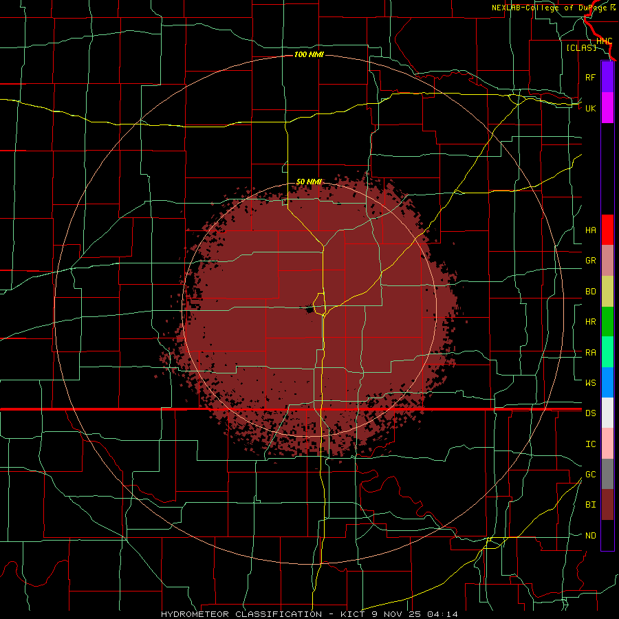619x619 pixels.
Task: Click the 'RA' legend label
Action: [x=590, y=353]
